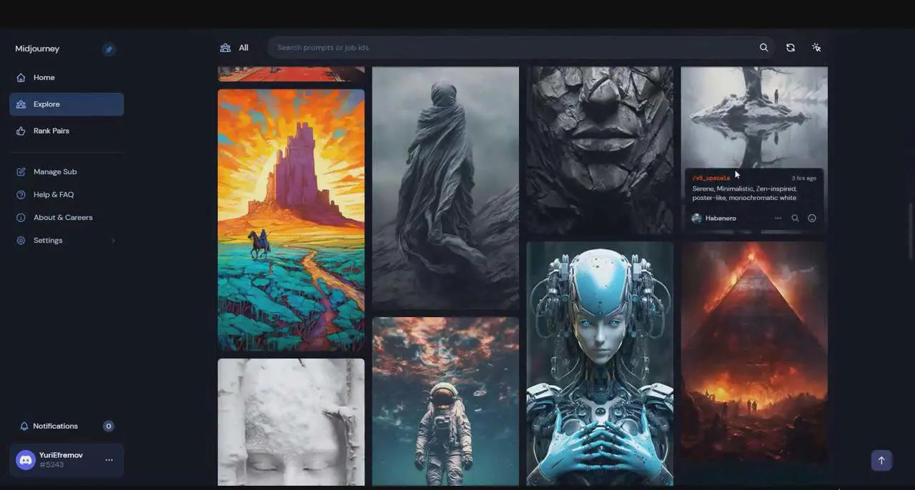Open the astronaut image thumbnail

445,401
